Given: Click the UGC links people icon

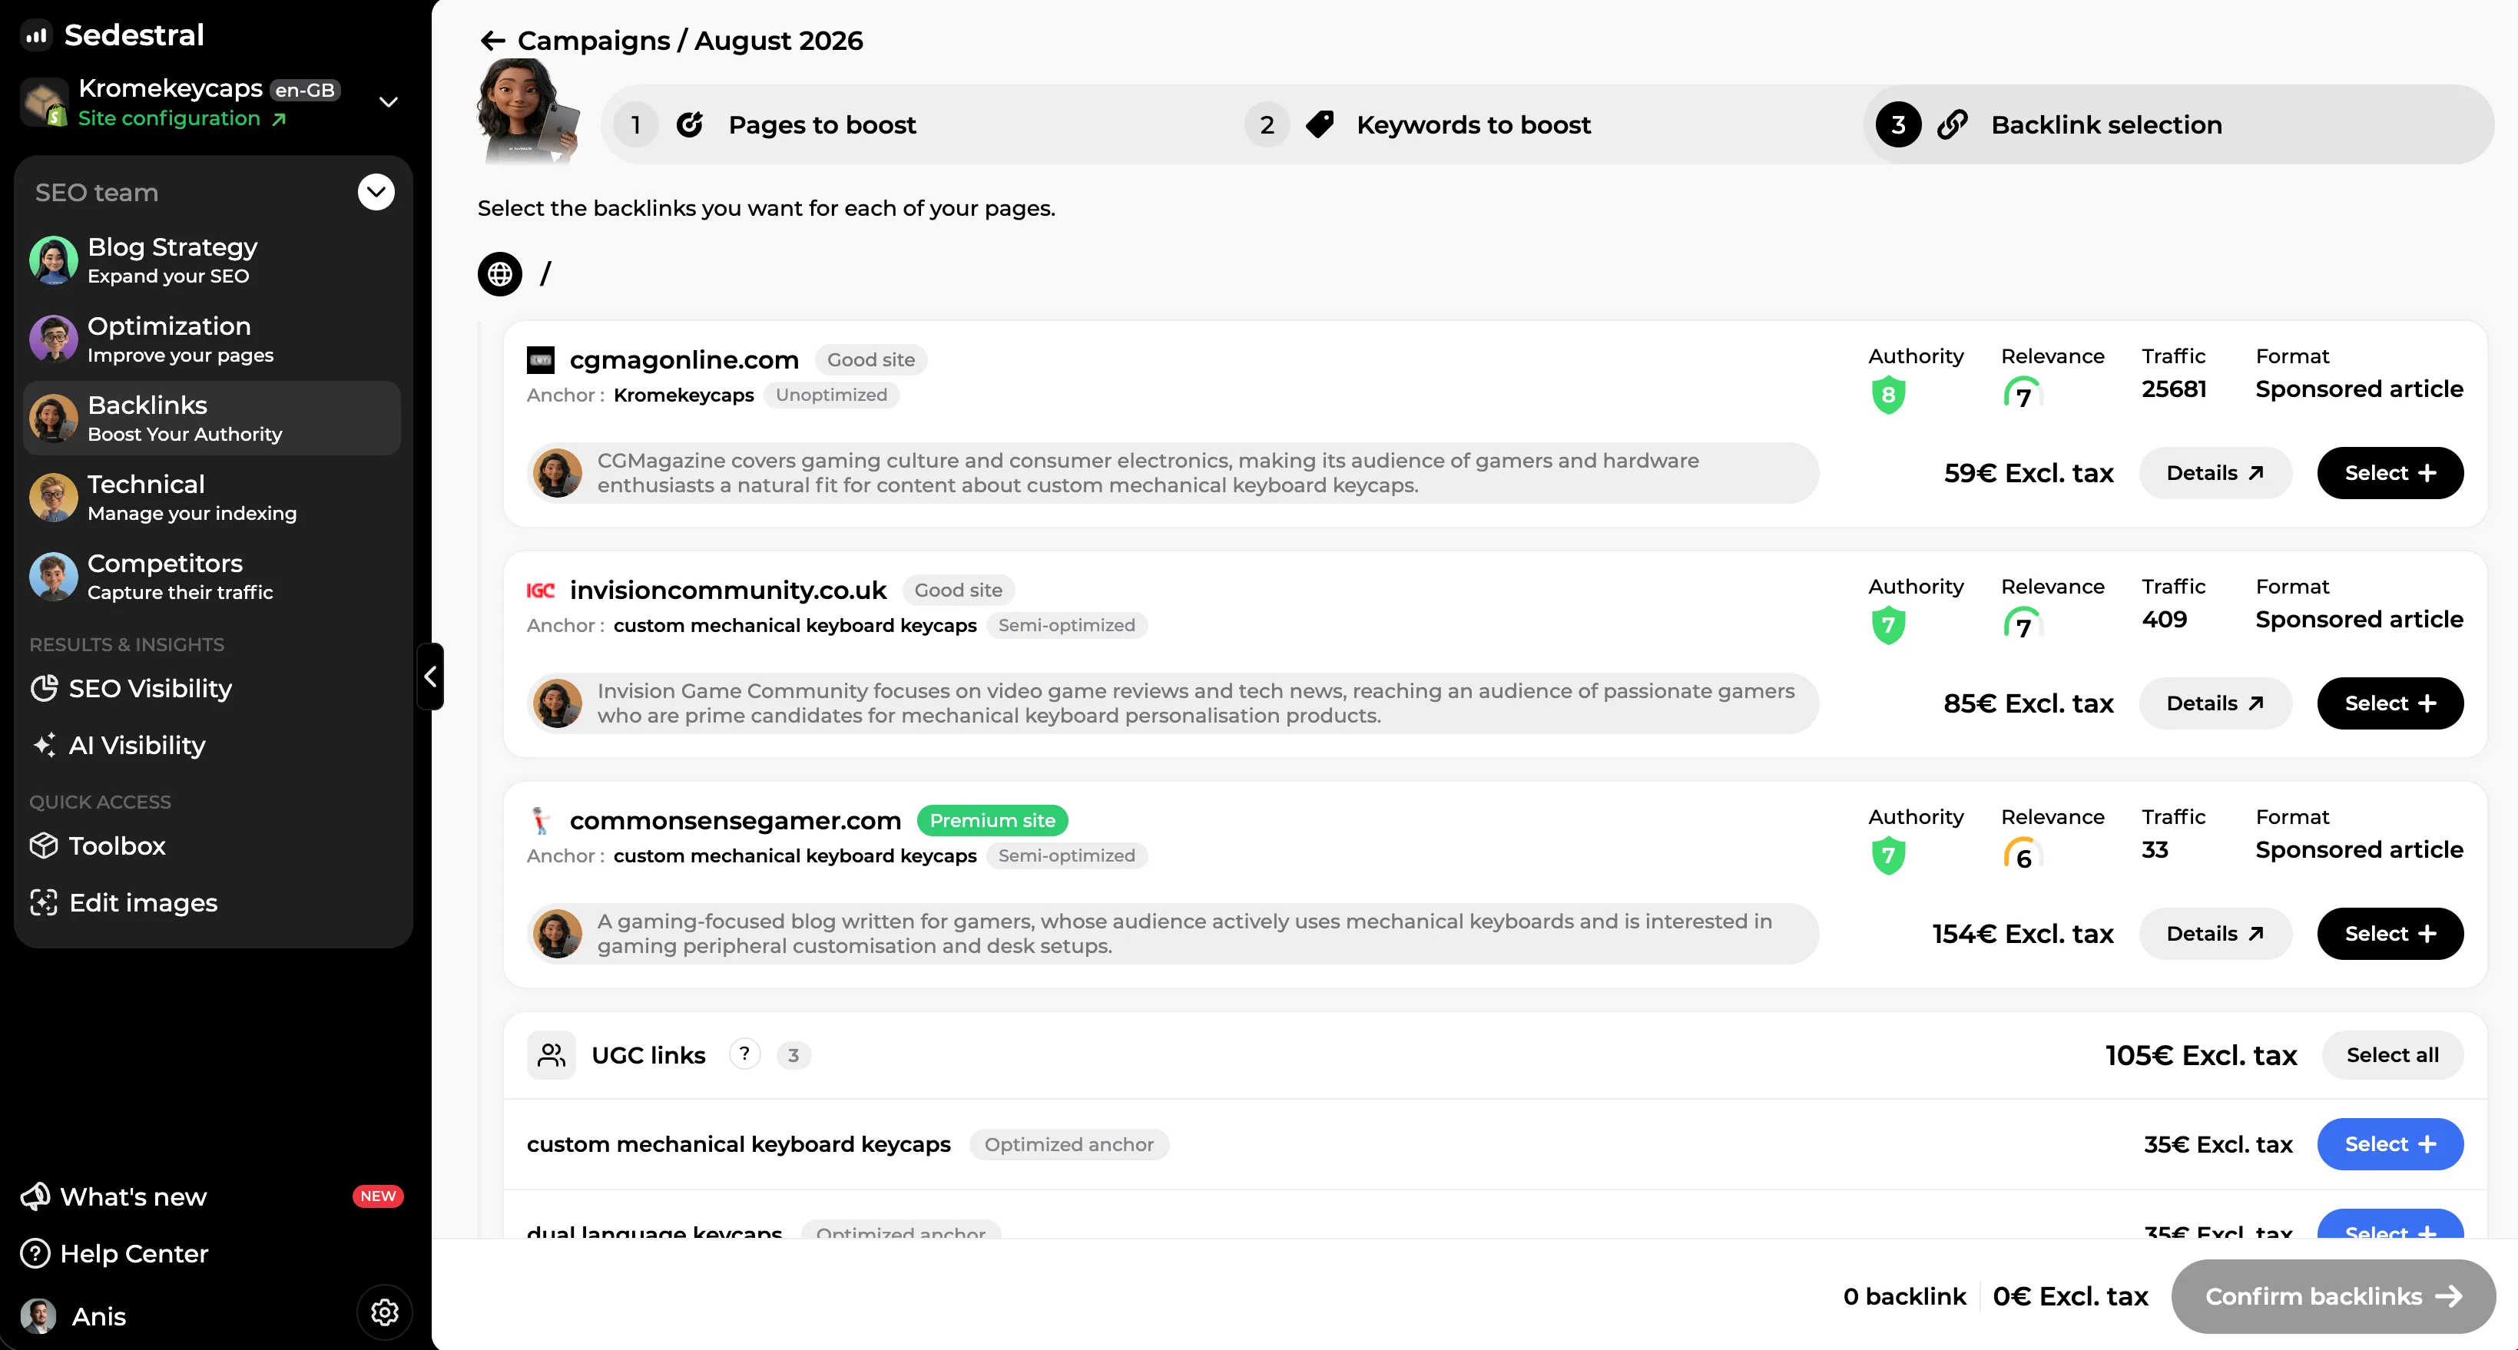Looking at the screenshot, I should click(552, 1055).
